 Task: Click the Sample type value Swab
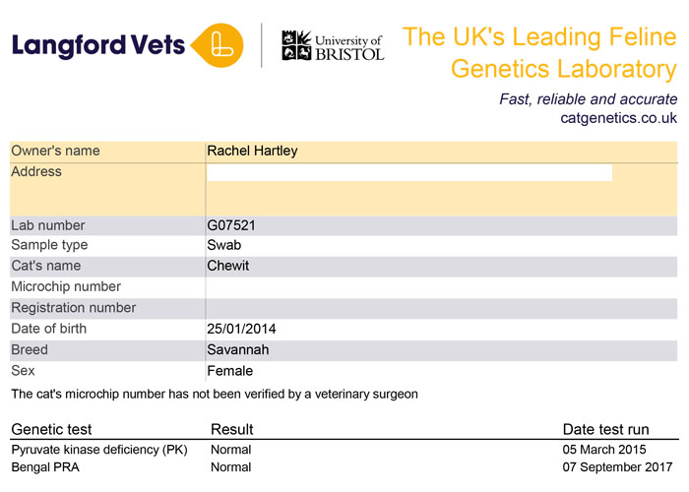pos(224,245)
